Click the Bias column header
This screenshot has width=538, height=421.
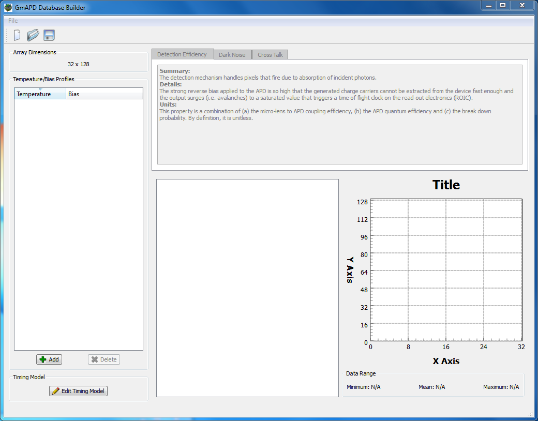click(x=103, y=94)
